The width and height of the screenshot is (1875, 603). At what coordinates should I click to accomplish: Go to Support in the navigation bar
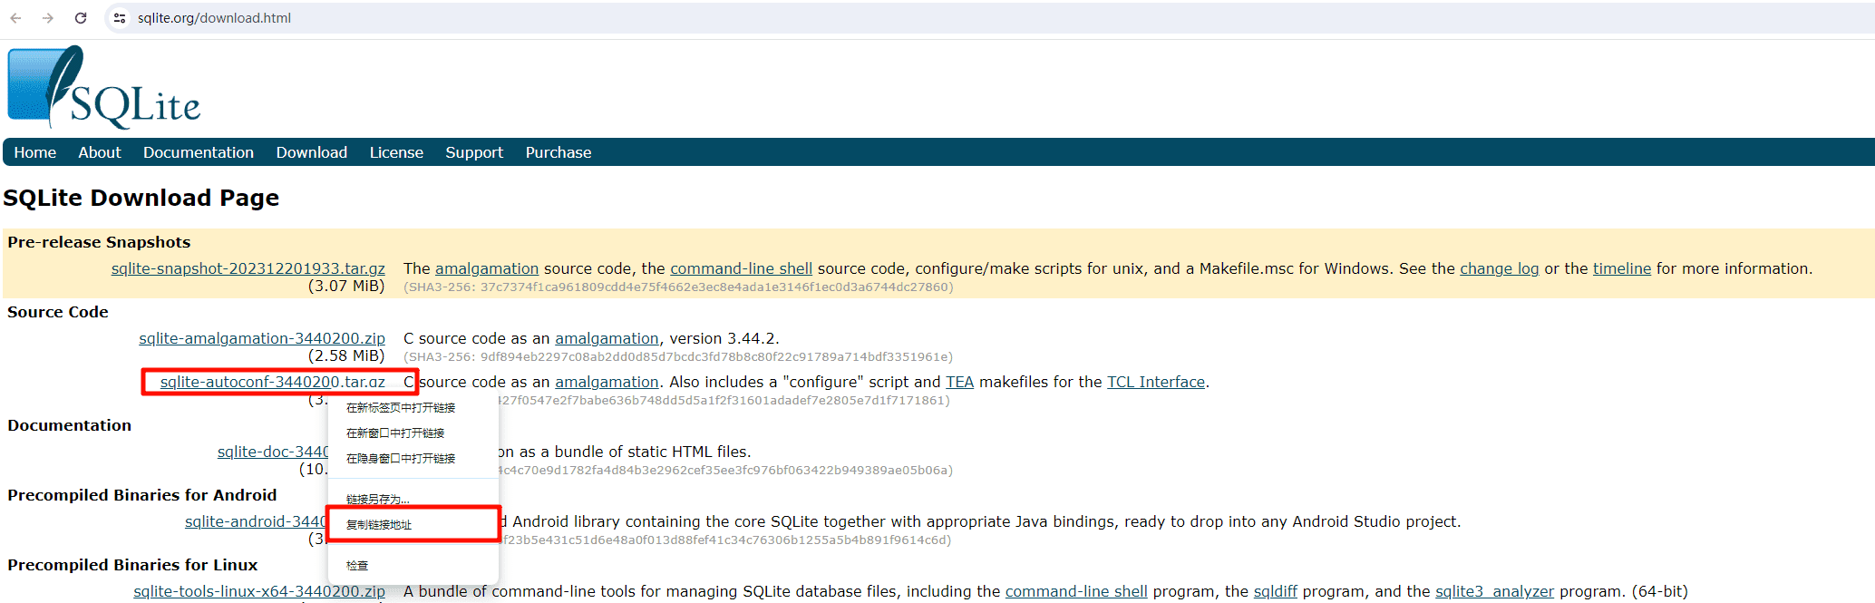click(x=474, y=152)
